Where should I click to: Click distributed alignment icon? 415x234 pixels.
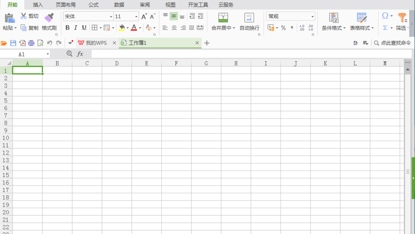click(200, 27)
